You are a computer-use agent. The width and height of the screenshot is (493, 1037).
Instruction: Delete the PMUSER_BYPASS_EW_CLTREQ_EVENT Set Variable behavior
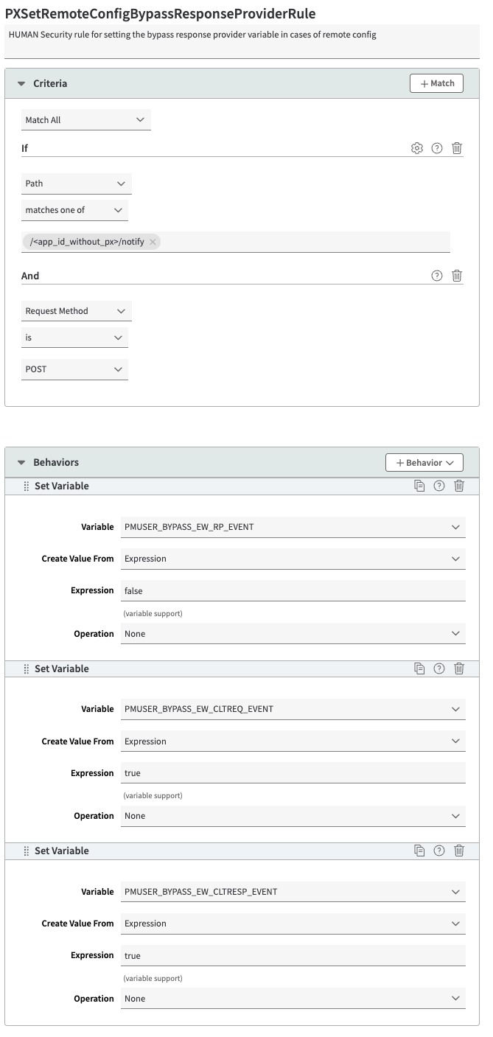pyautogui.click(x=459, y=668)
